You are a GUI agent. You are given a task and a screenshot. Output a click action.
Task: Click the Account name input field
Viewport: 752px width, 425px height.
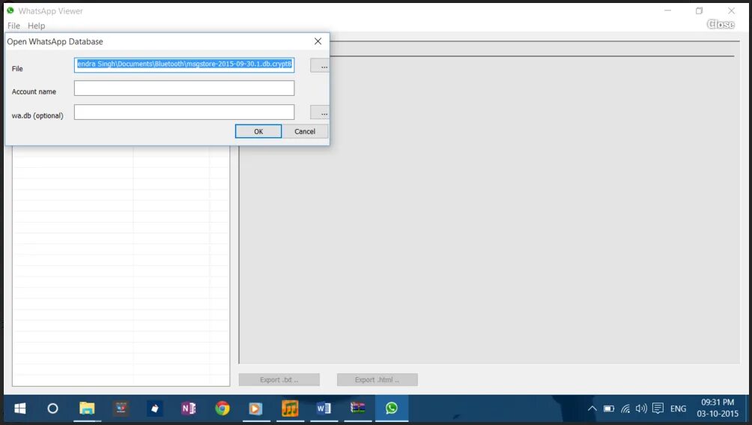click(x=184, y=88)
